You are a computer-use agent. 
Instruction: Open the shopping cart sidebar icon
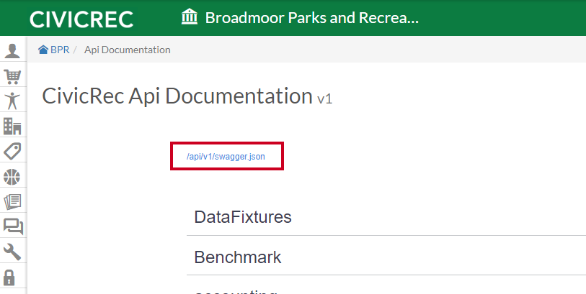point(12,76)
